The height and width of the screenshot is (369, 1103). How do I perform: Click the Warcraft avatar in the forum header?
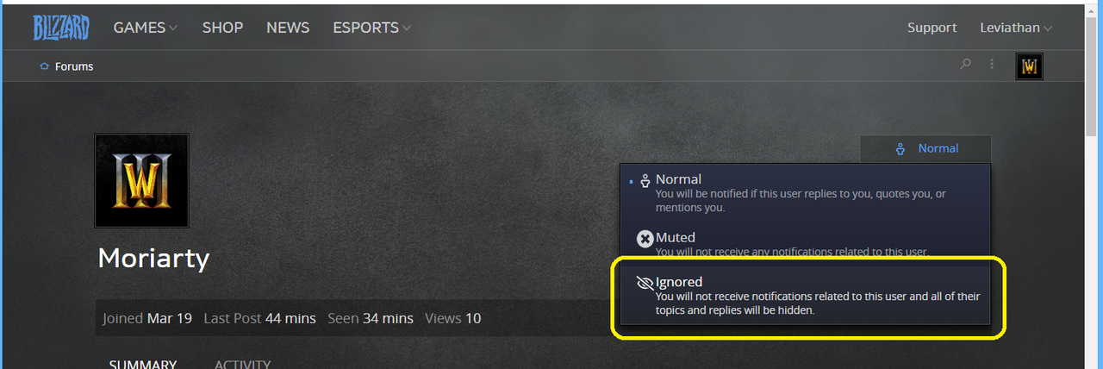(x=1029, y=66)
